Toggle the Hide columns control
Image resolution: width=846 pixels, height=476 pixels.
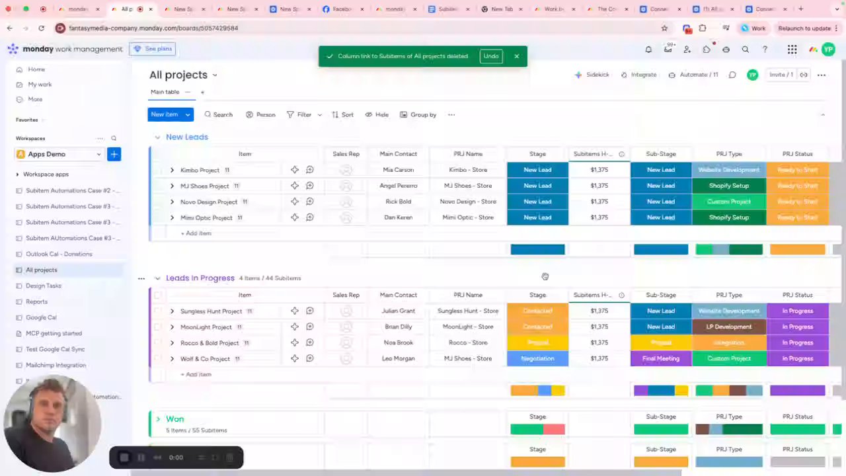tap(377, 114)
